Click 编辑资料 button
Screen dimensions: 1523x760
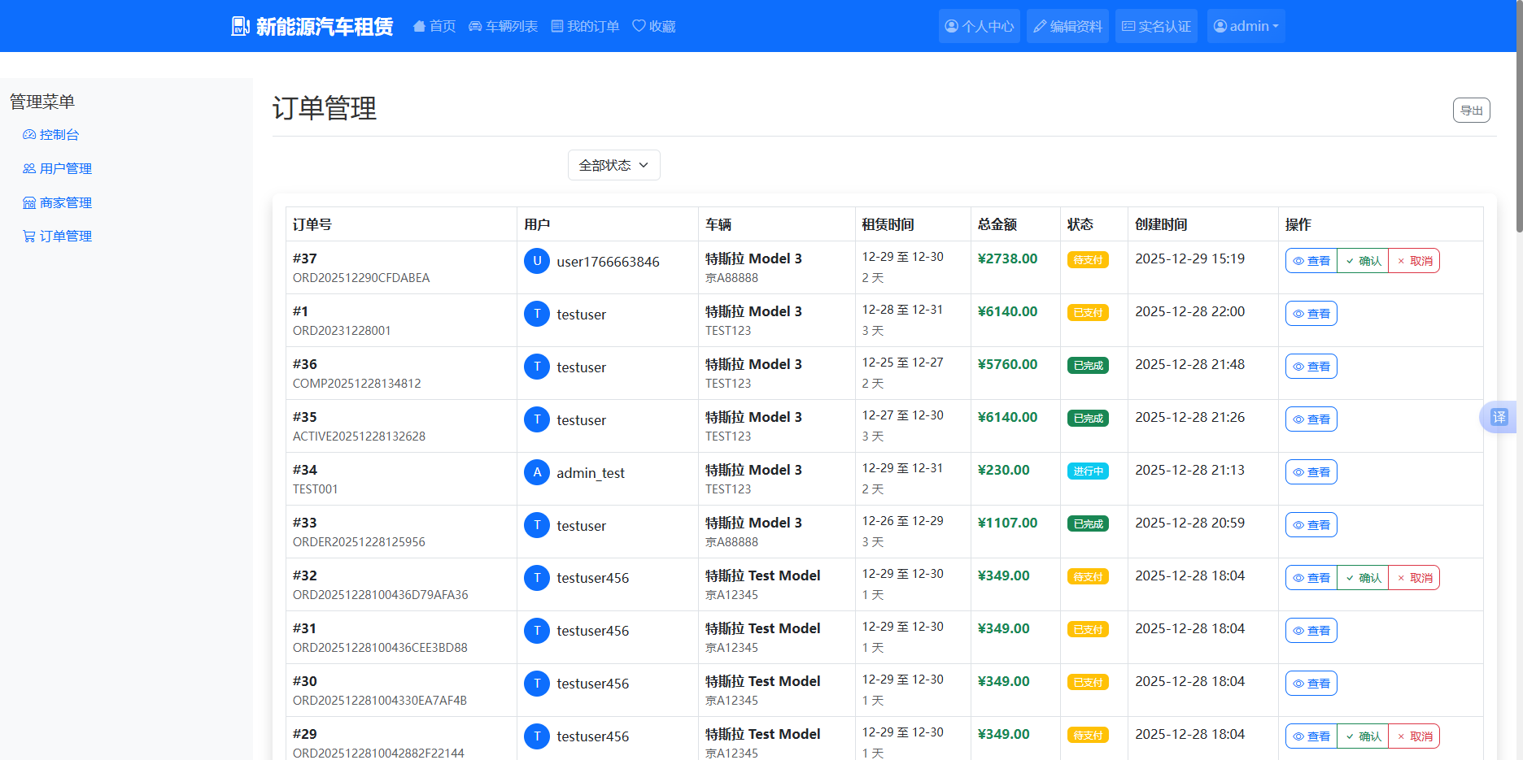click(1067, 26)
